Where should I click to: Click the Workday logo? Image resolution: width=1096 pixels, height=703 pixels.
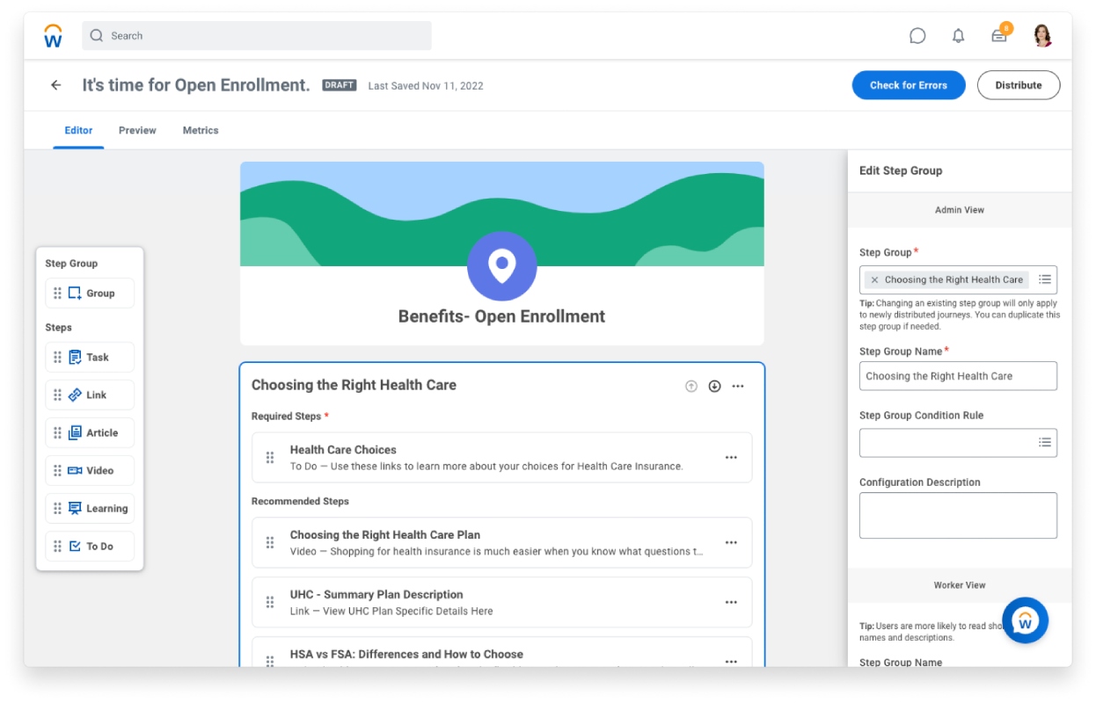tap(53, 36)
